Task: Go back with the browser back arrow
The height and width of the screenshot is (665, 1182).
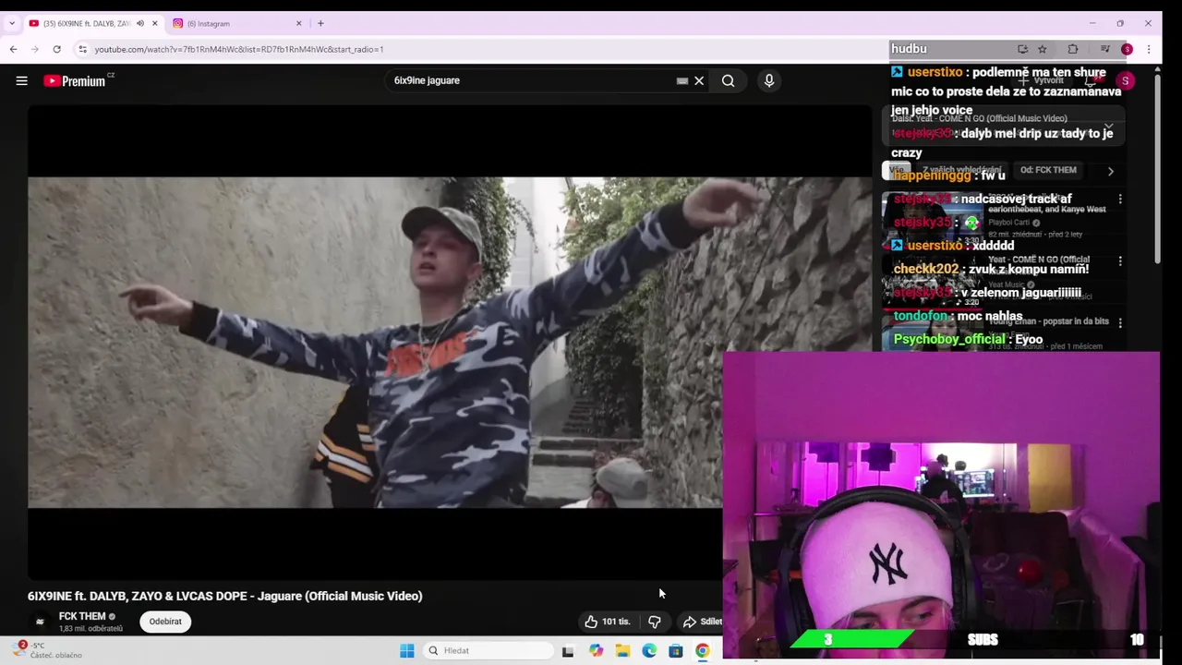Action: click(x=13, y=49)
